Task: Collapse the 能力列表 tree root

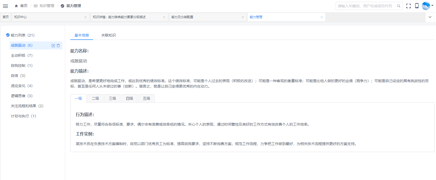Action: click(8, 35)
